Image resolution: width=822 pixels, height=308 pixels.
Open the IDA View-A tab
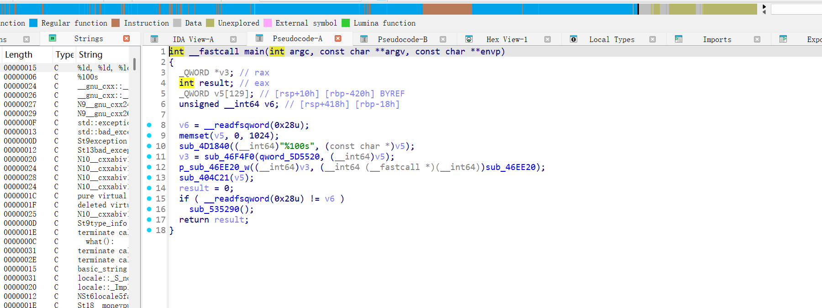click(193, 39)
